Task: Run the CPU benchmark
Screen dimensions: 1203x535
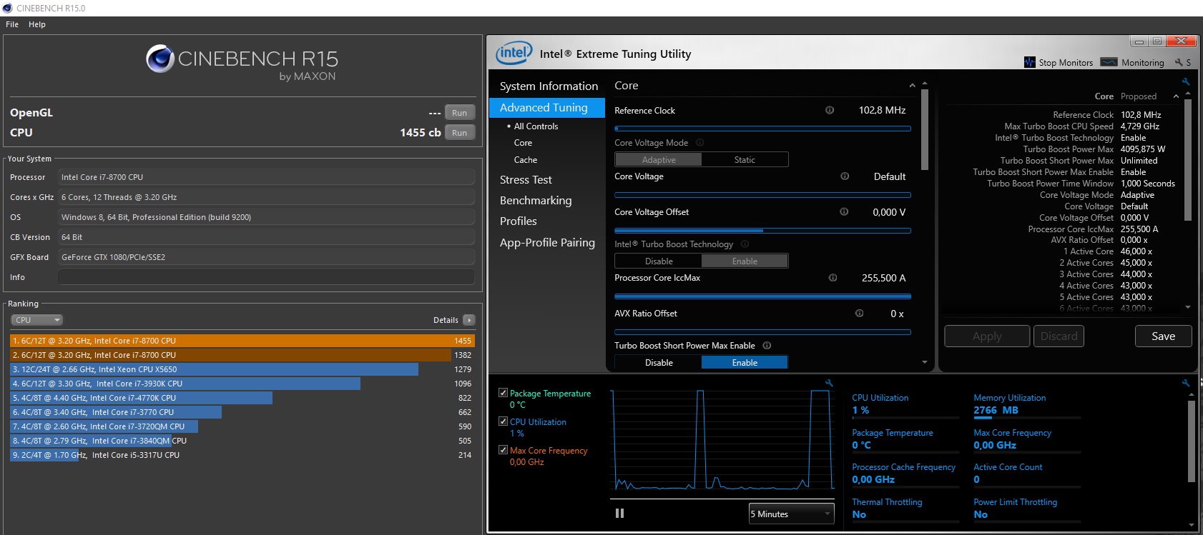Action: (x=460, y=132)
